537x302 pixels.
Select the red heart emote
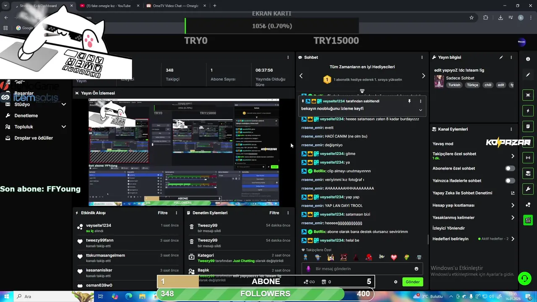[x=394, y=257]
